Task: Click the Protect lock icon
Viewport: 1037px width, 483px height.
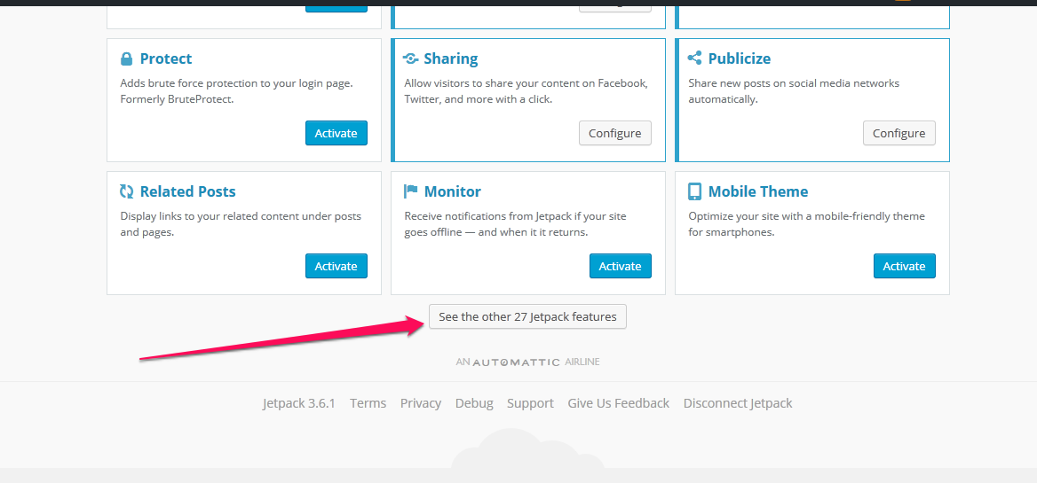Action: click(x=126, y=58)
